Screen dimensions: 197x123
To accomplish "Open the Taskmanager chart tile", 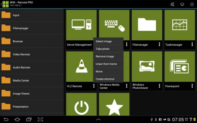I will point(180,25).
